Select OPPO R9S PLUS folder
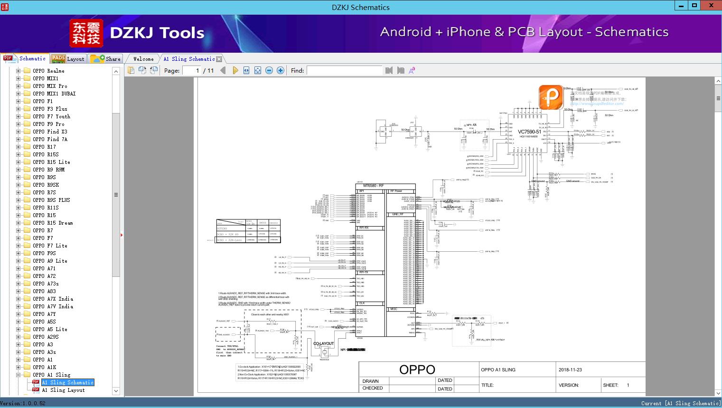Image resolution: width=722 pixels, height=408 pixels. point(51,200)
